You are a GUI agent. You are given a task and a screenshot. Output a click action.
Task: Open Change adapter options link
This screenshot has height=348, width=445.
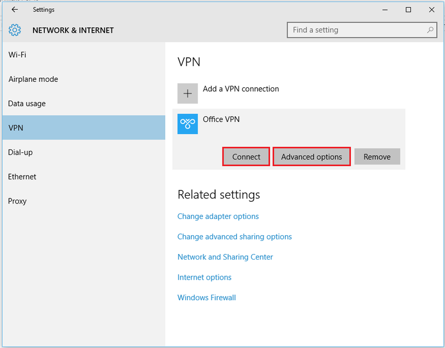218,216
